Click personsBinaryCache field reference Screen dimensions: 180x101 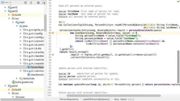pos(141,30)
